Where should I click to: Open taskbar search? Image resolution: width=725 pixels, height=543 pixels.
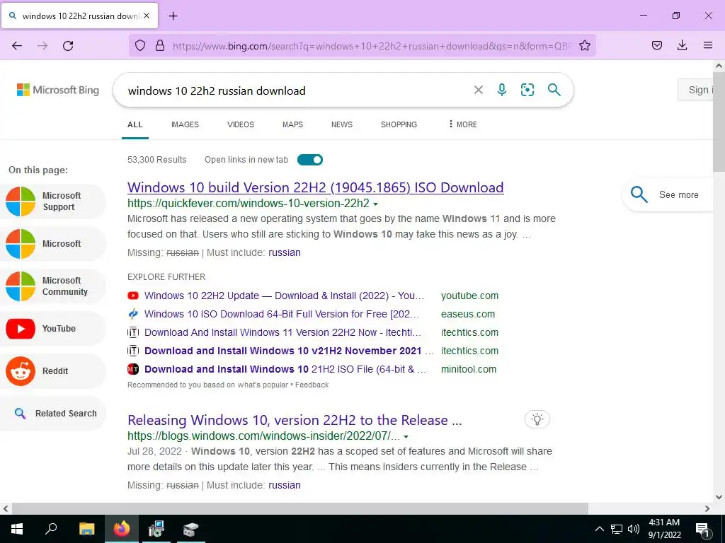(51, 529)
